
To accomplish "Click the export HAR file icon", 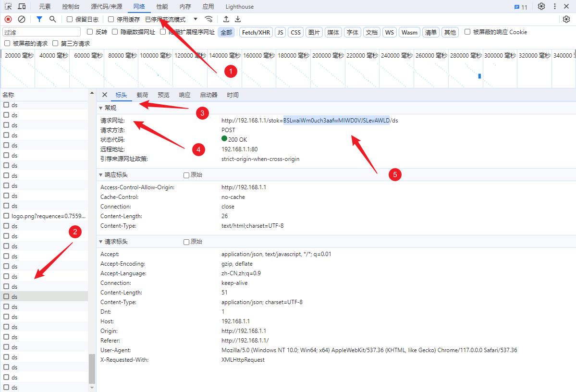I will click(x=237, y=19).
